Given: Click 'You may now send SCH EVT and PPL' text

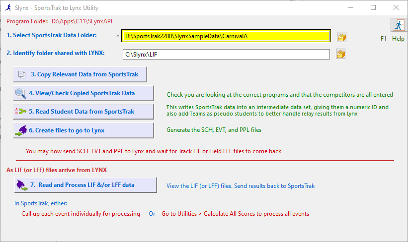Looking at the screenshot, I should (x=154, y=151).
